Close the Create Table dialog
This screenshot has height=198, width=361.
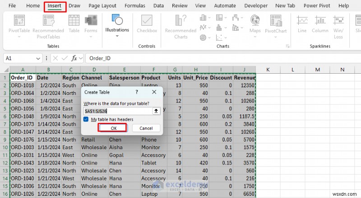(154, 92)
